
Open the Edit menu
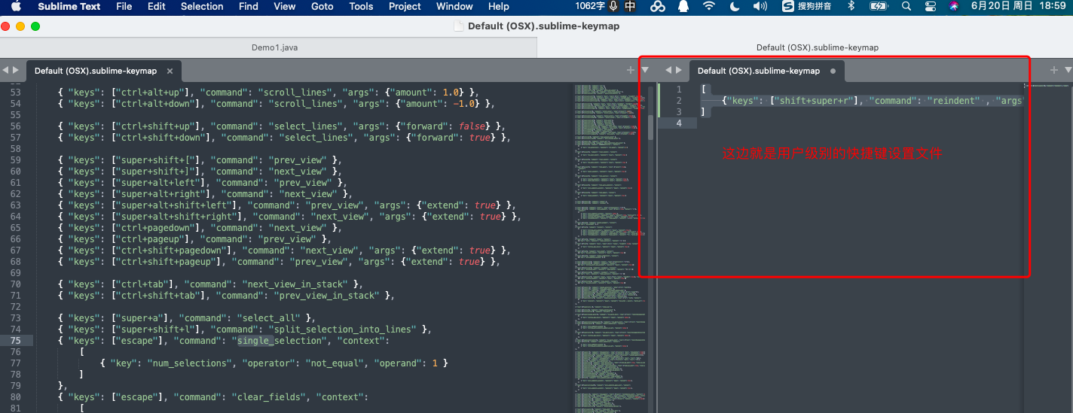157,6
